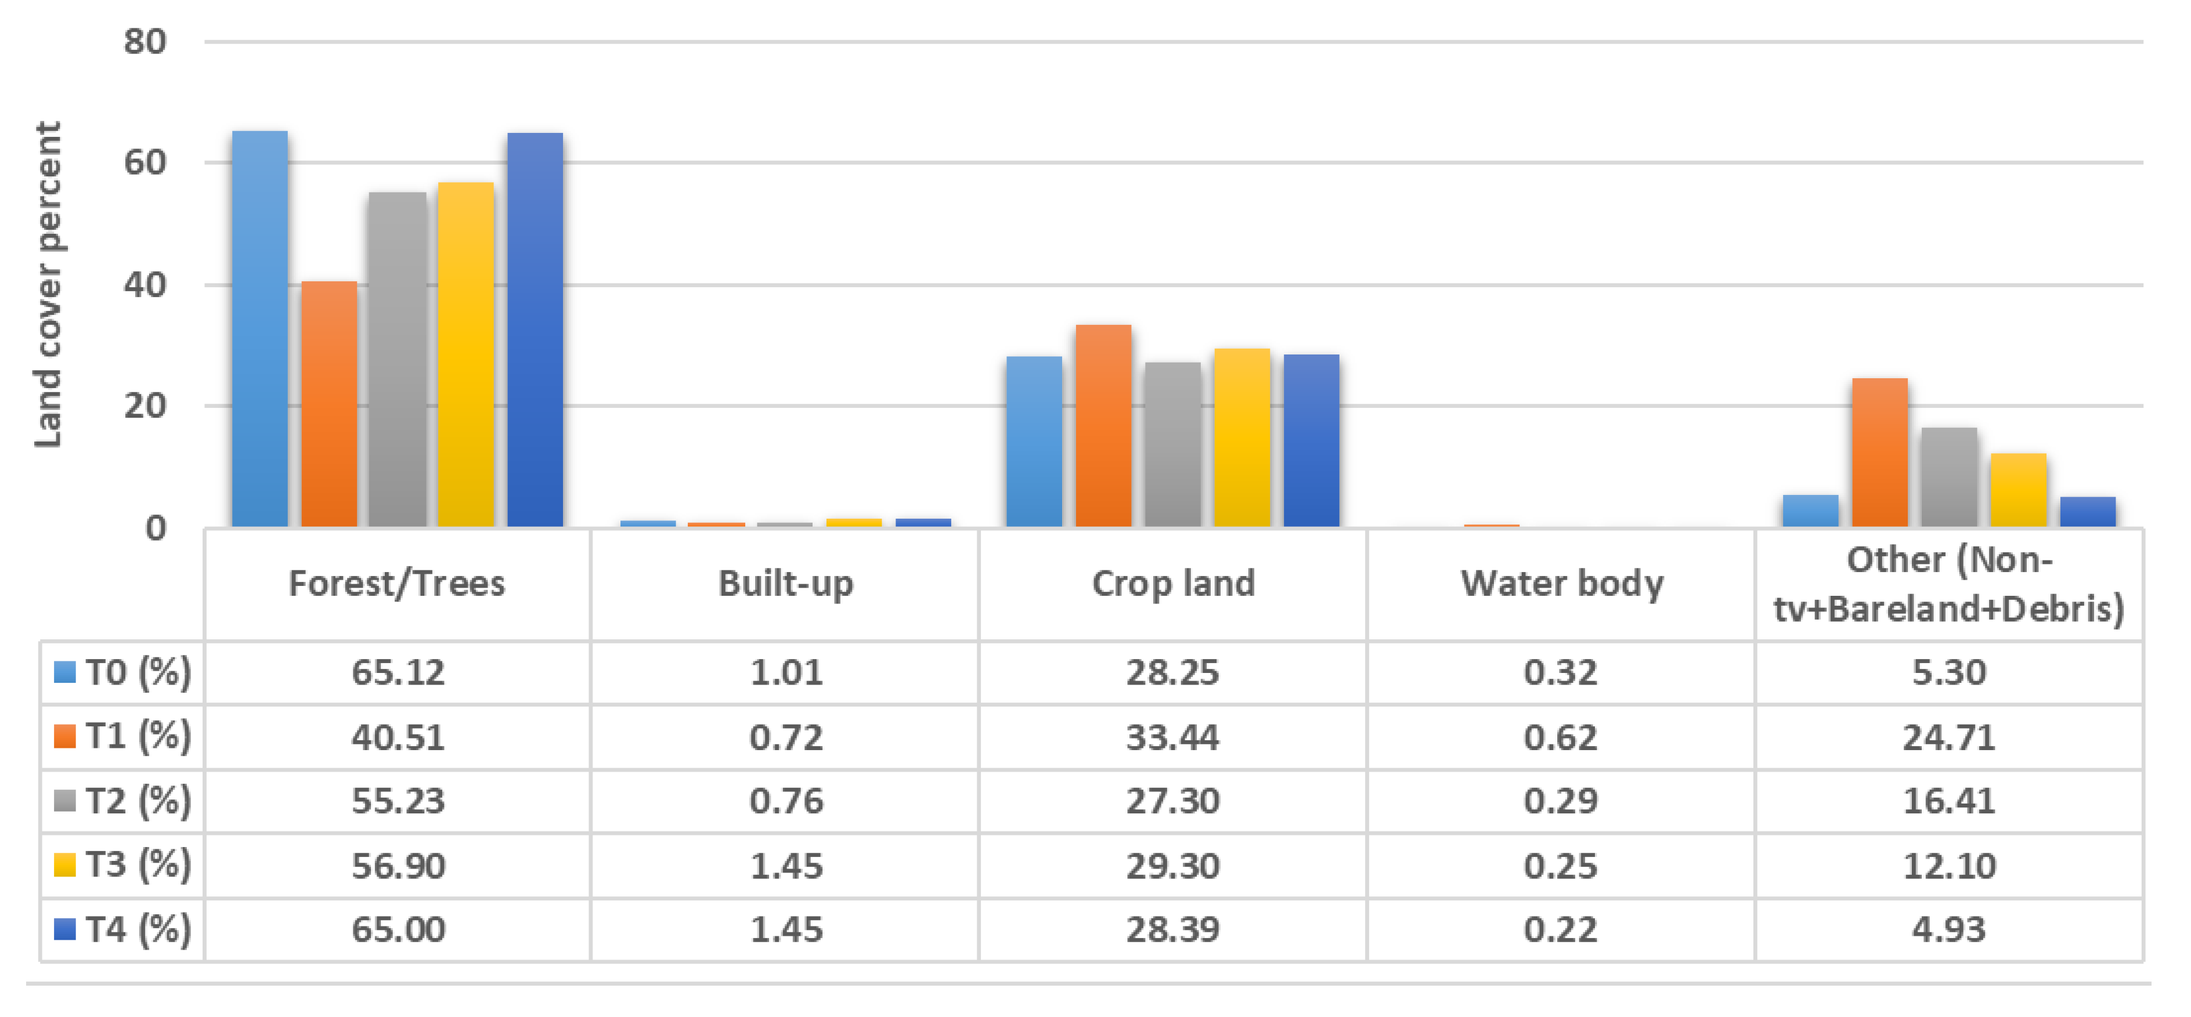This screenshot has width=2191, height=1017.
Task: Click the T3 (%) yellow legend swatch
Action: 64,865
